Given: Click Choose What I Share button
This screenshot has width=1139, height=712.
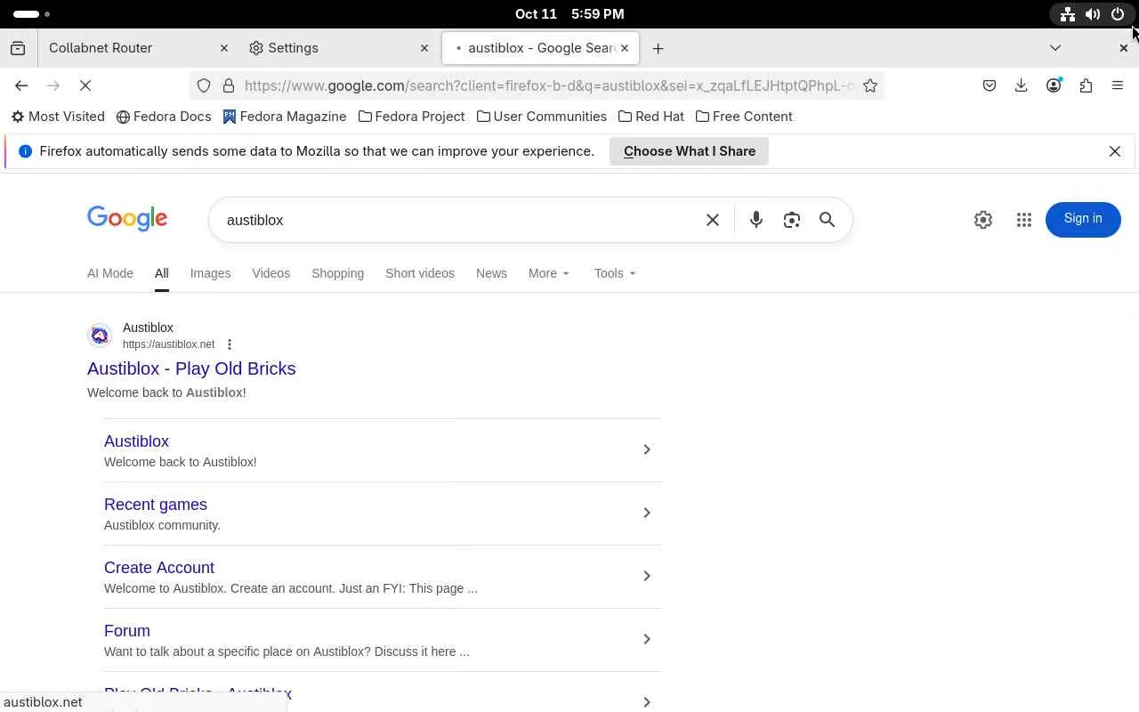Looking at the screenshot, I should click(689, 151).
